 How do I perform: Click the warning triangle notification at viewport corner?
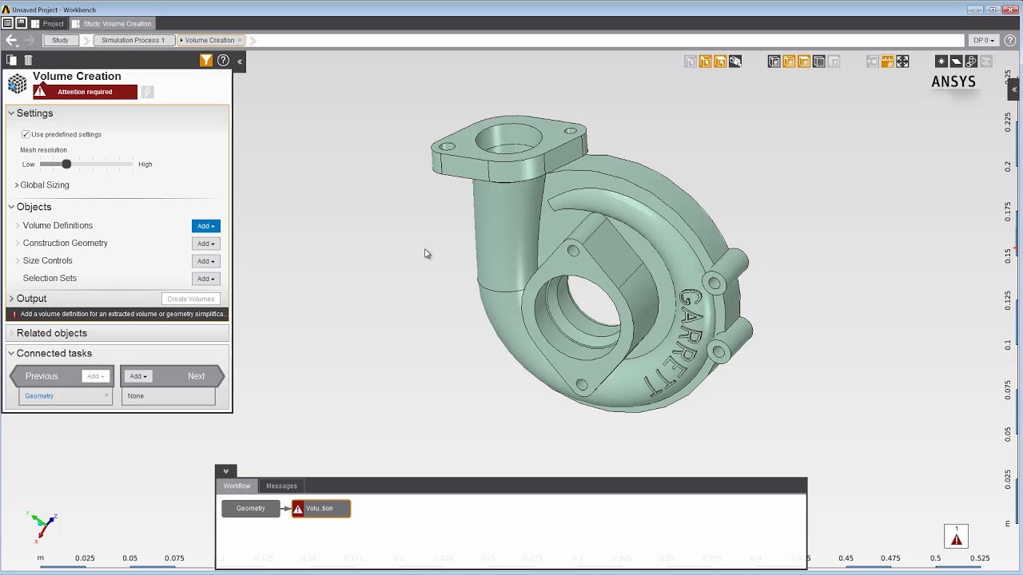956,536
